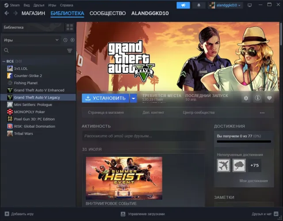
Task: Open Страница в магазине link
Action: [x=106, y=112]
